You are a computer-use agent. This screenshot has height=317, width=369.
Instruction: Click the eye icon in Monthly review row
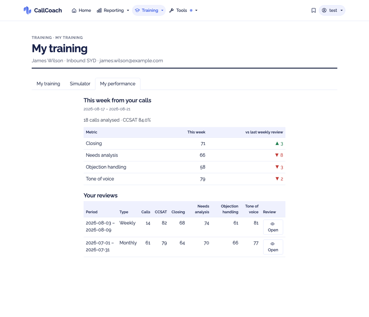pos(272,244)
